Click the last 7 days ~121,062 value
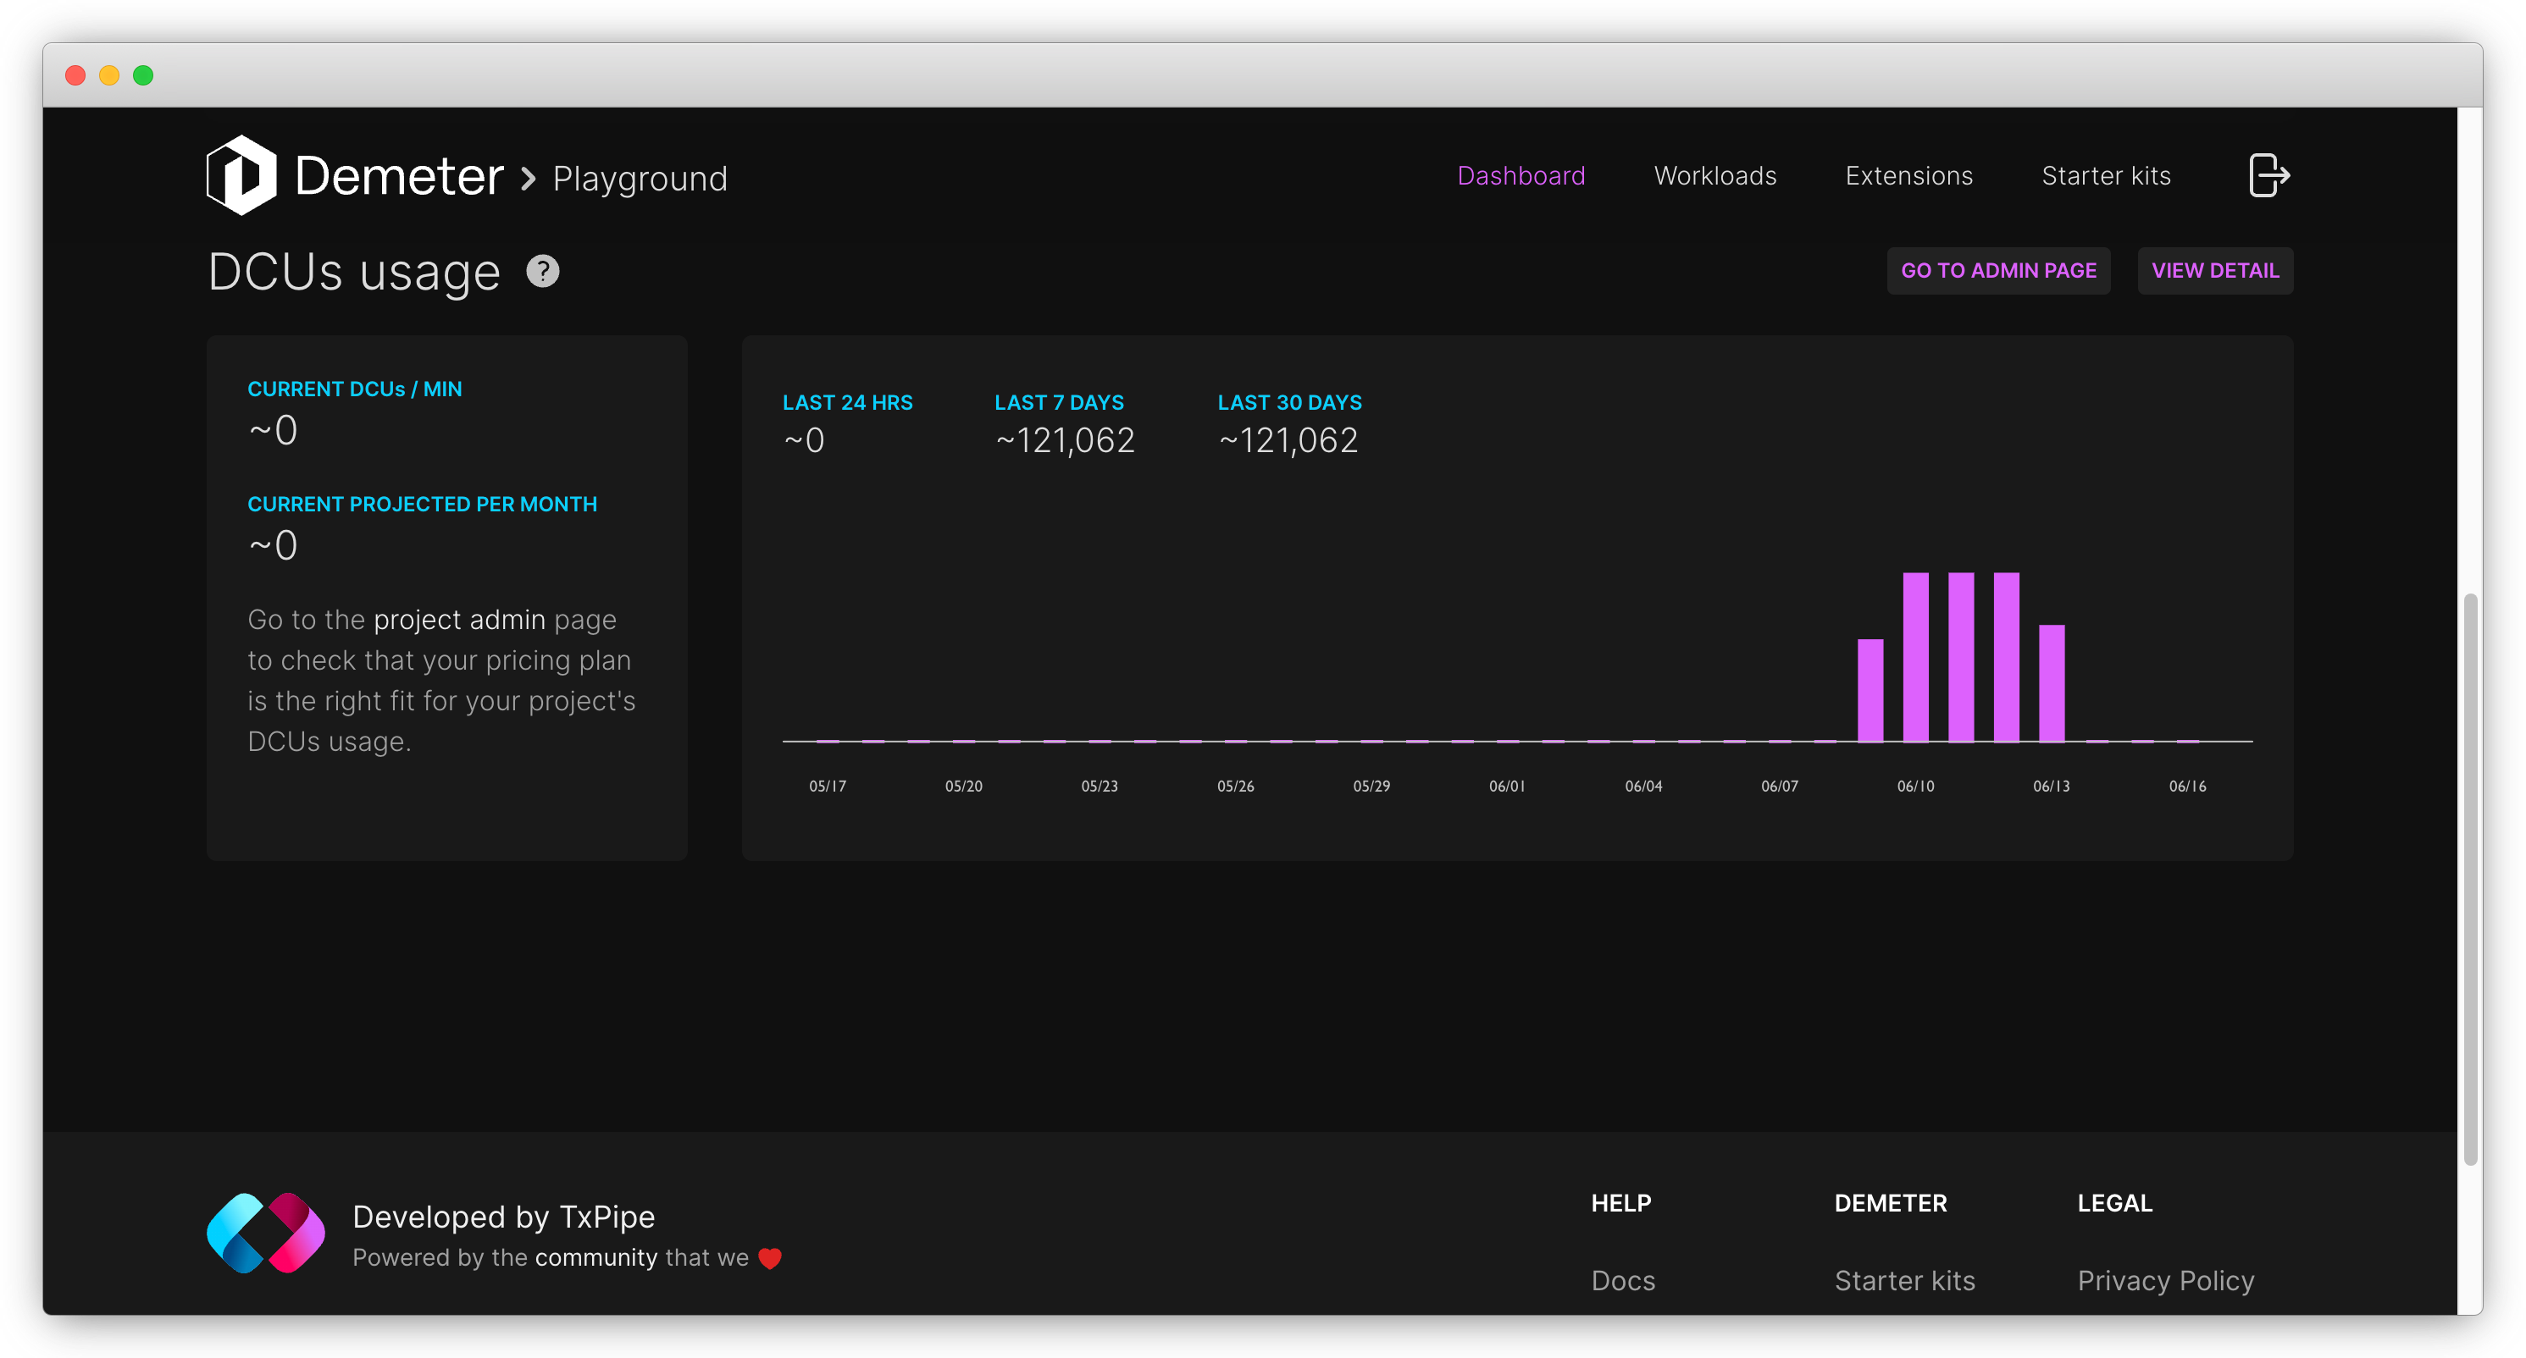This screenshot has width=2526, height=1358. pyautogui.click(x=1065, y=441)
